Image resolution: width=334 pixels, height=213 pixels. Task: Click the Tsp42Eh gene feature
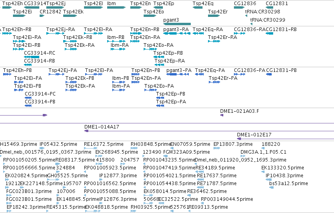click(7, 7)
